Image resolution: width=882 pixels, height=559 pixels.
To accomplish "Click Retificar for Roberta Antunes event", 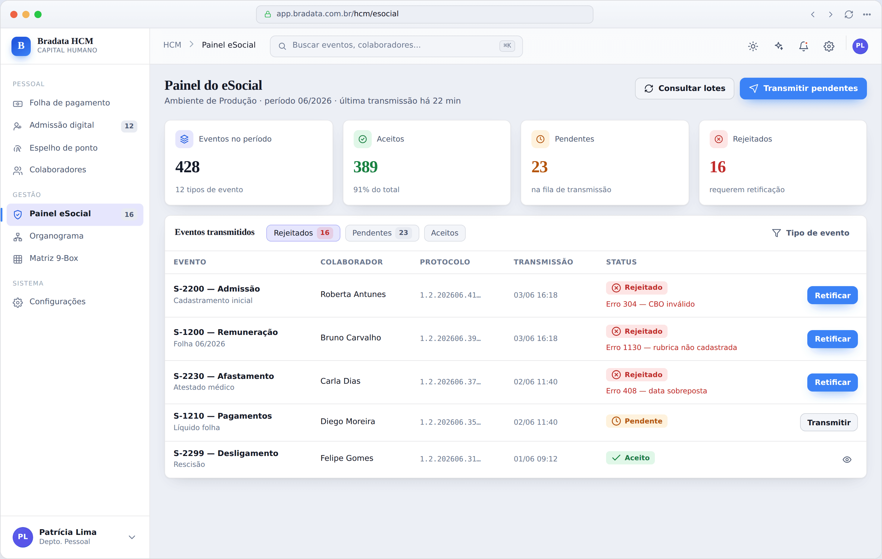I will click(x=832, y=295).
